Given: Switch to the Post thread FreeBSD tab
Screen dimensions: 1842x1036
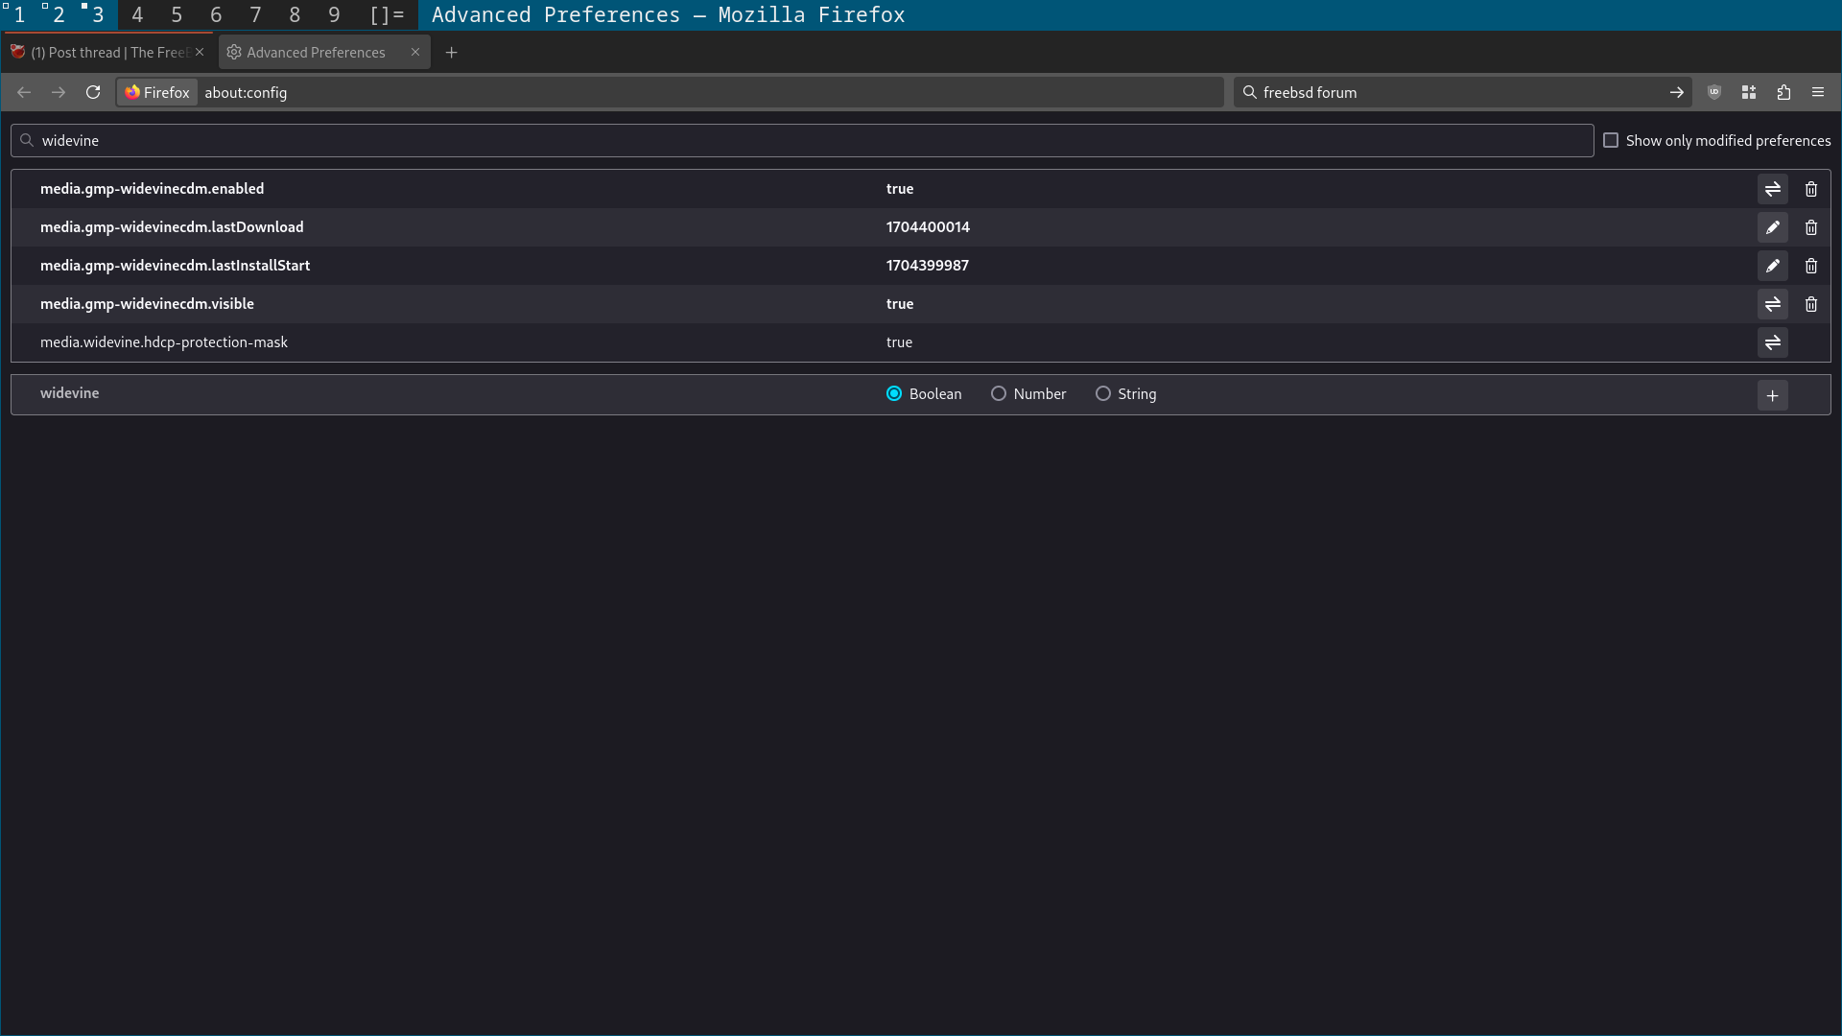Looking at the screenshot, I should coord(106,53).
